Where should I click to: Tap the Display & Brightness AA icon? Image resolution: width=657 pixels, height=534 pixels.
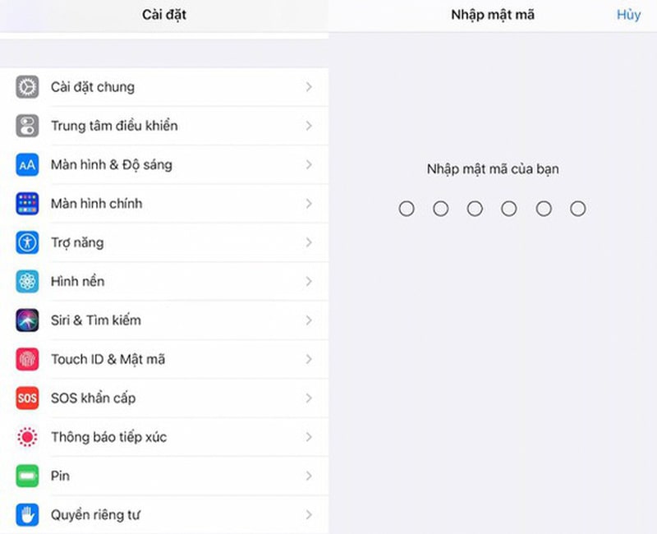(27, 165)
